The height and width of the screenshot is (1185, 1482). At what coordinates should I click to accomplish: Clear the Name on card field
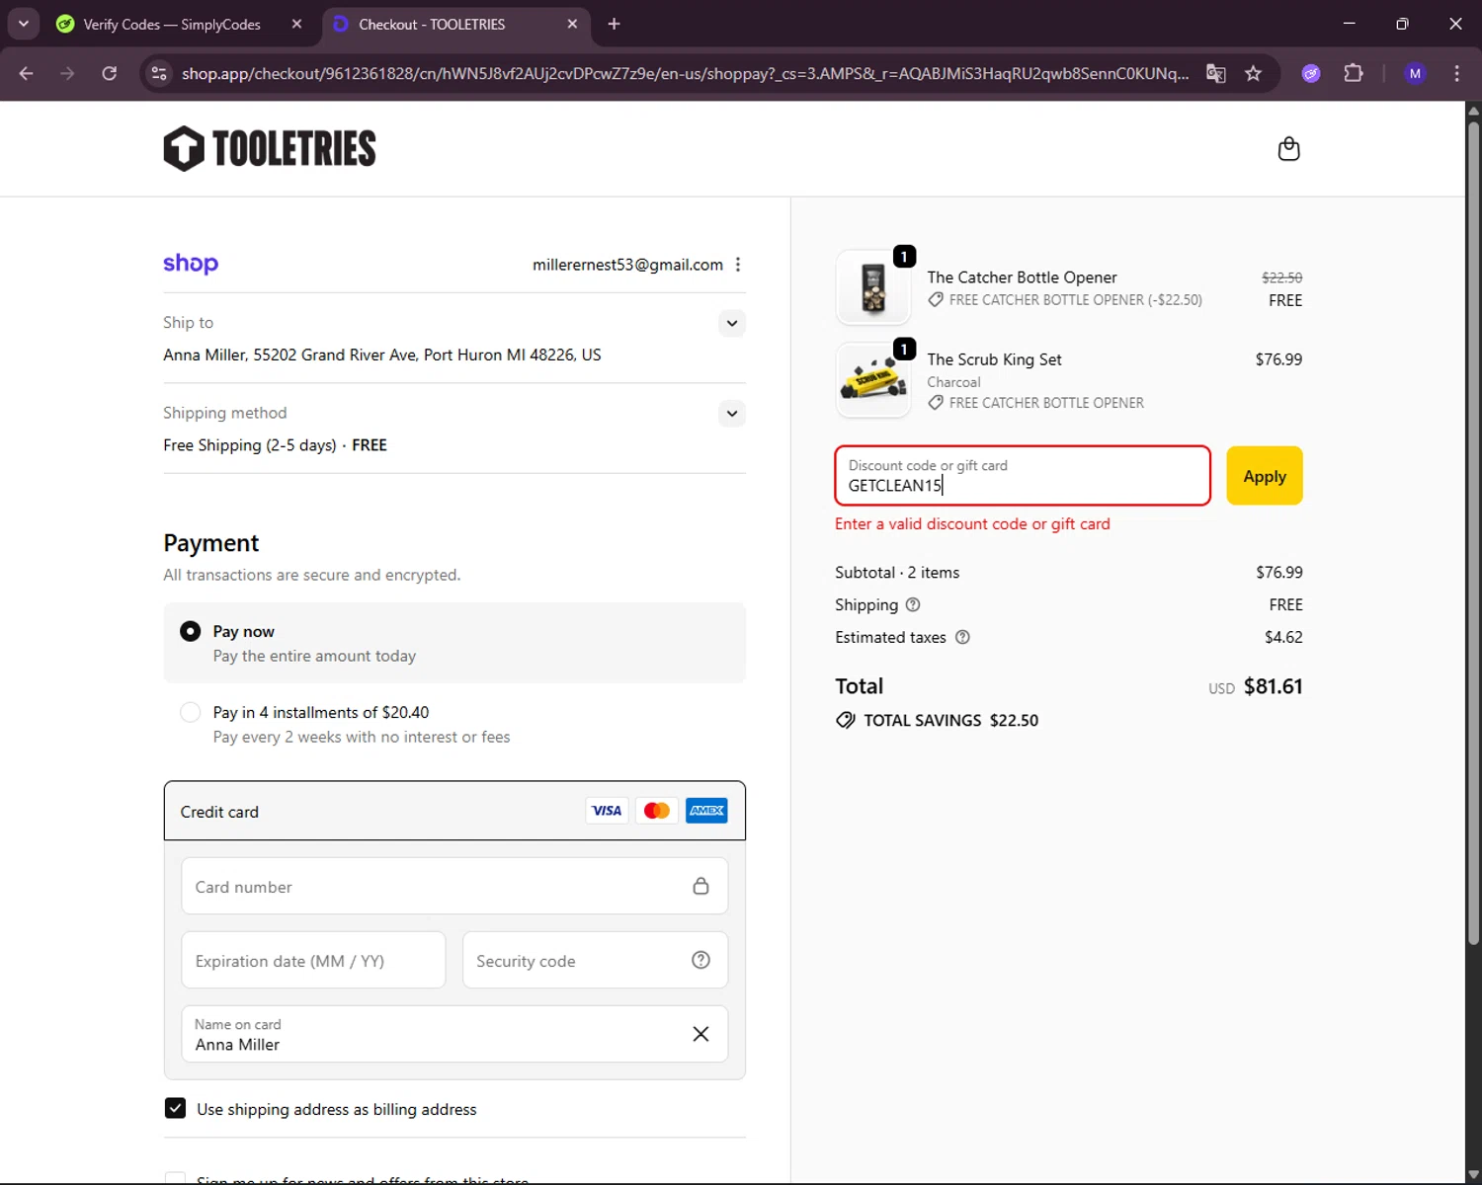coord(700,1034)
